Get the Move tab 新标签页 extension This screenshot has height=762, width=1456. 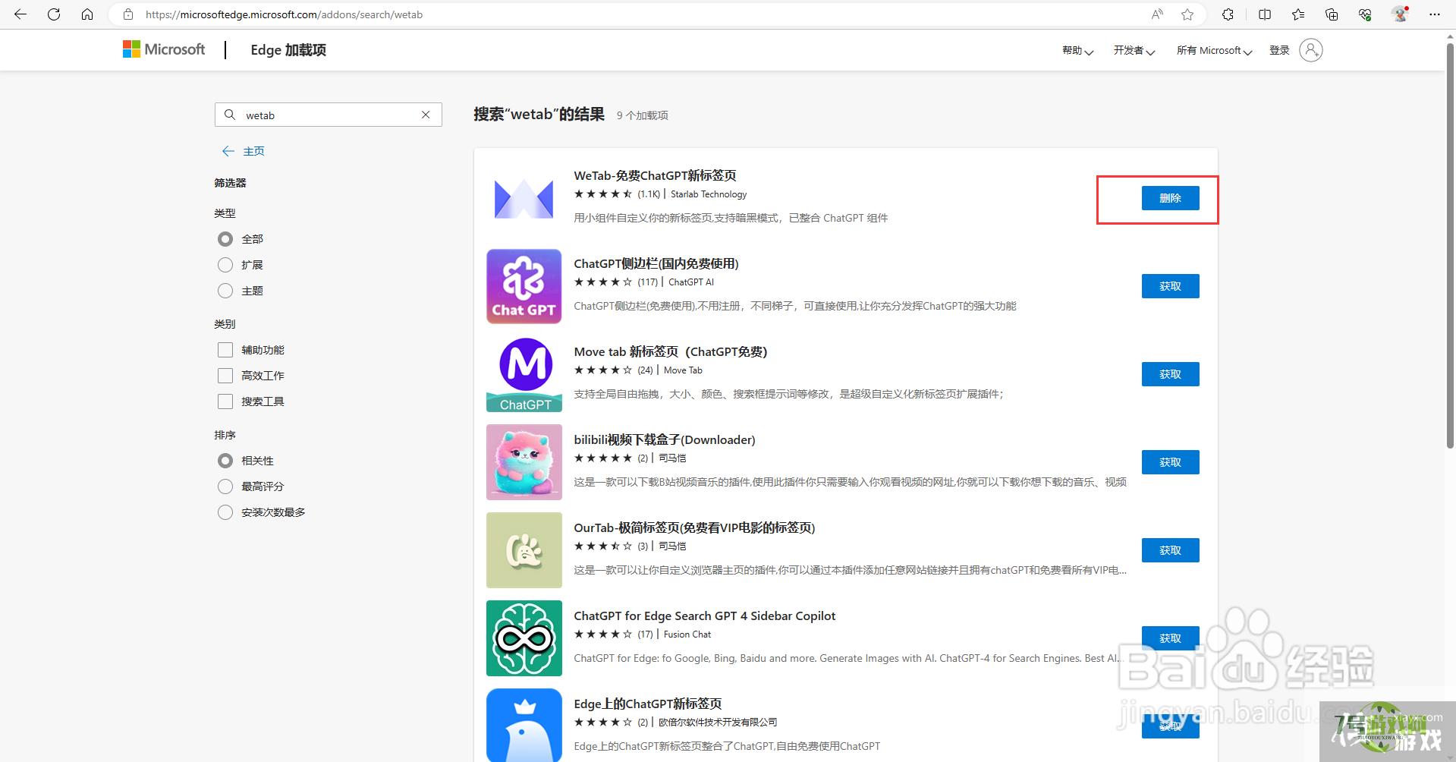pos(1170,374)
